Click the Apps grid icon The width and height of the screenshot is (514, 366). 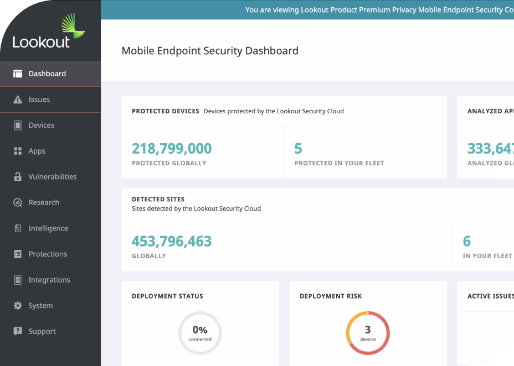[18, 151]
